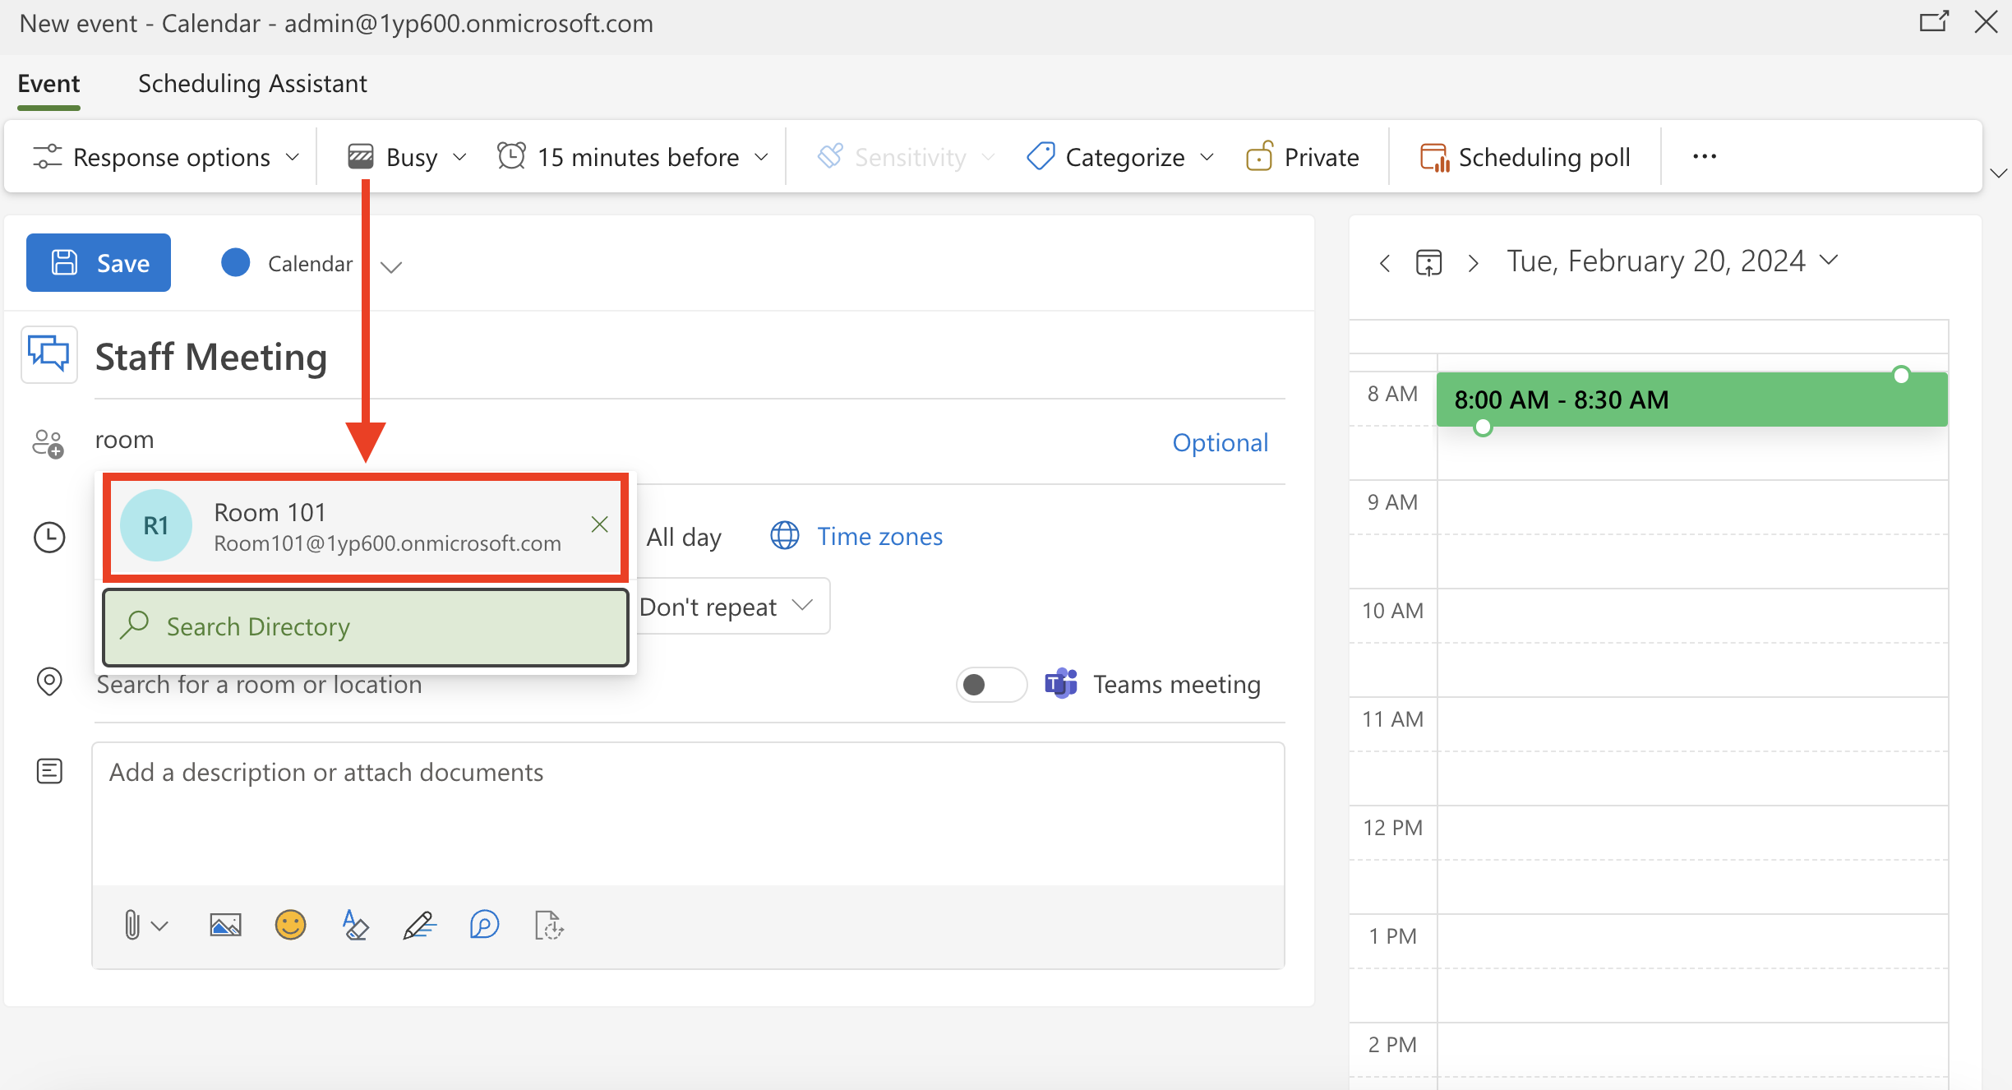Insert a picture using the image icon
The image size is (2012, 1090).
coord(225,926)
